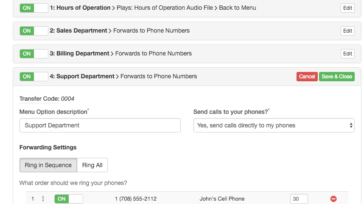Toggle Support Department ON switch
364x204 pixels.
34,77
